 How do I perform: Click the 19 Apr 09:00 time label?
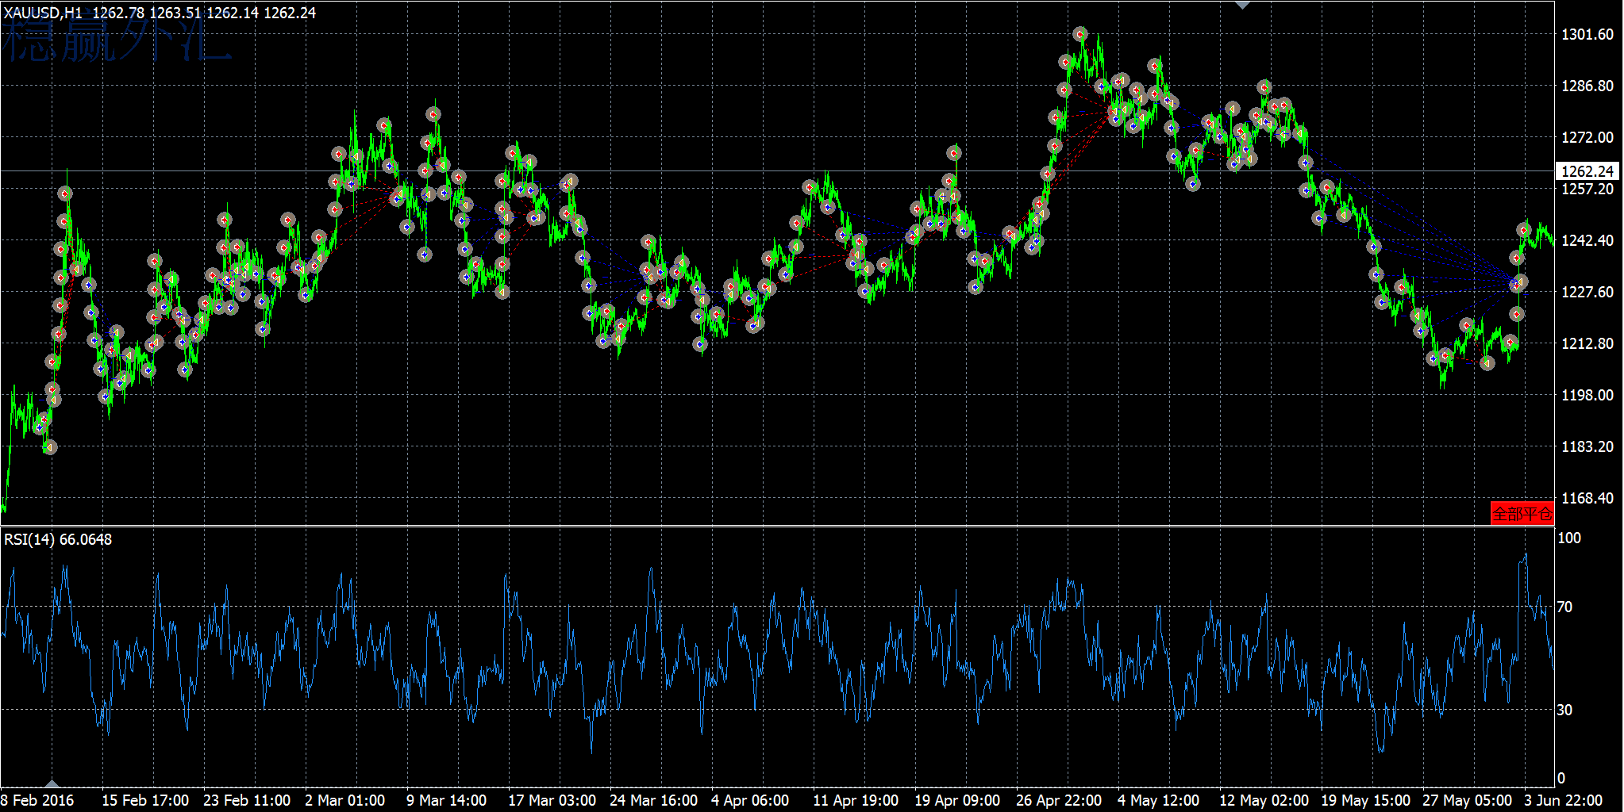[957, 800]
